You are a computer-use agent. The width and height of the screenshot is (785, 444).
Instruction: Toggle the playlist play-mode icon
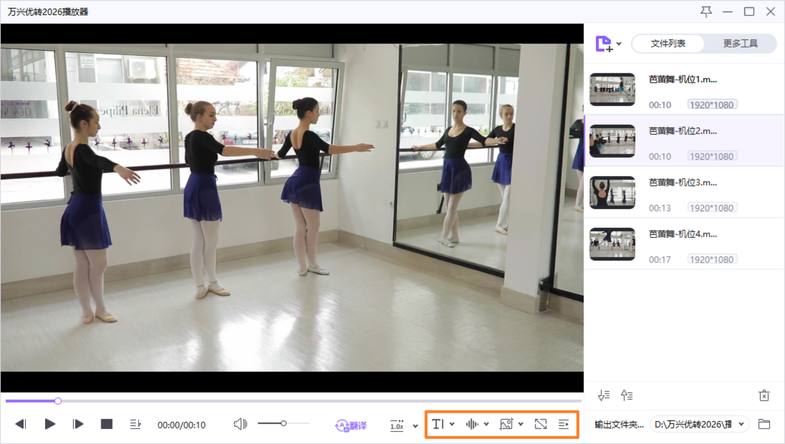click(x=135, y=424)
